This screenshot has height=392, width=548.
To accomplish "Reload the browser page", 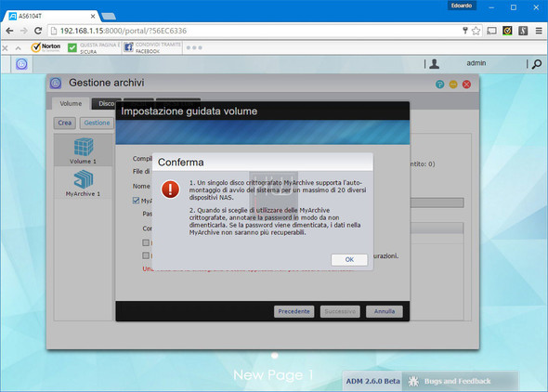I will point(38,31).
